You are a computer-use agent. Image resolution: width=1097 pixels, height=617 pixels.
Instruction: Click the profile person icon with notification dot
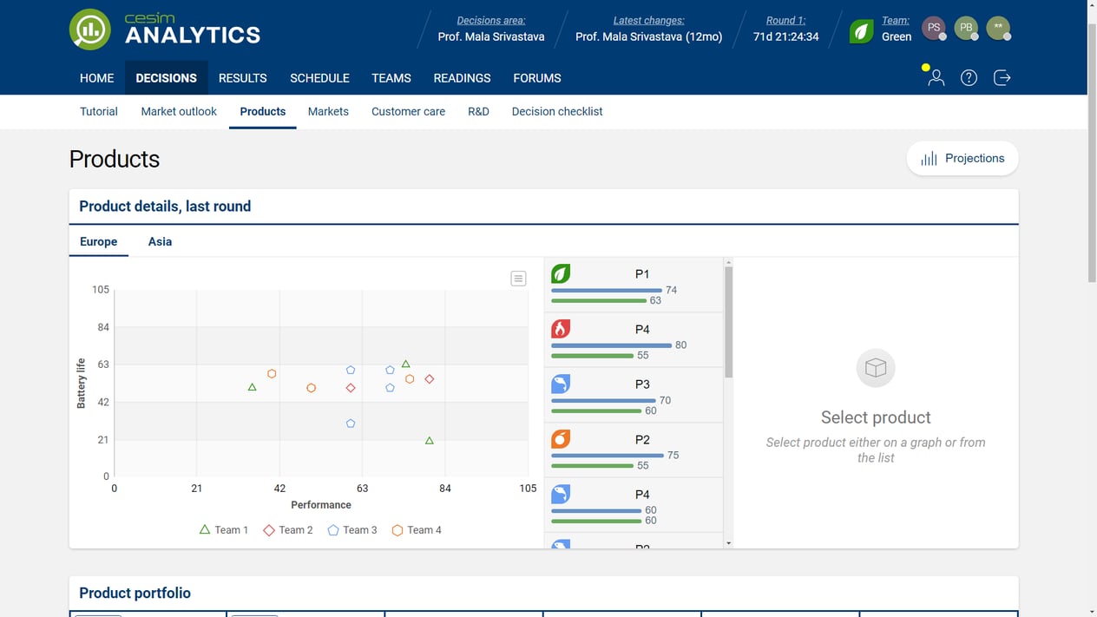pyautogui.click(x=935, y=79)
